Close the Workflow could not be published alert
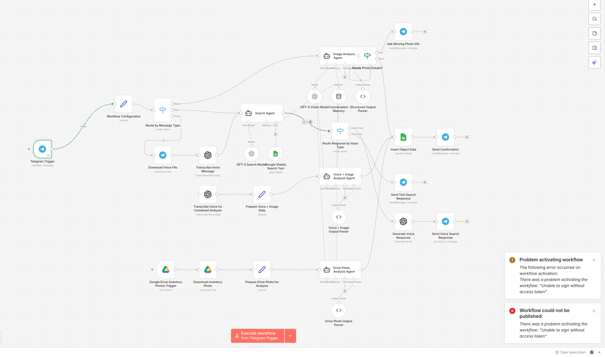The image size is (605, 357). (594, 311)
